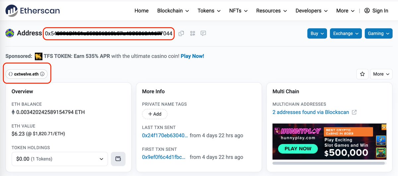Open the Gaming dropdown
This screenshot has width=398, height=176.
coord(378,33)
